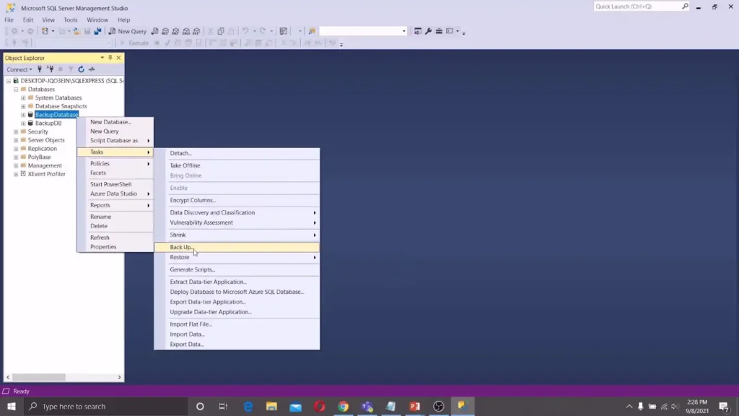This screenshot has width=739, height=416.
Task: Select Take Offline option
Action: click(237, 165)
